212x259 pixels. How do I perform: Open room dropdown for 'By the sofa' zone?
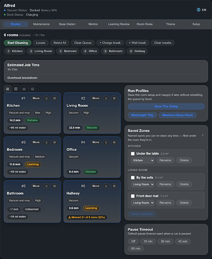(x=143, y=184)
